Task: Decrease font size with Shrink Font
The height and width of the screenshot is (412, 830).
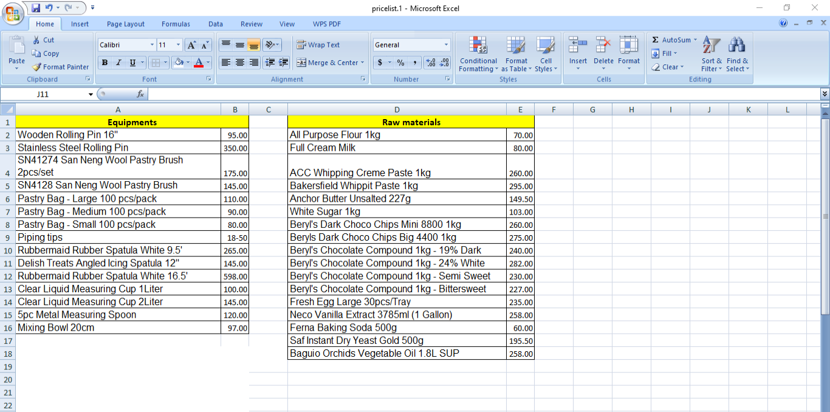Action: [x=205, y=45]
